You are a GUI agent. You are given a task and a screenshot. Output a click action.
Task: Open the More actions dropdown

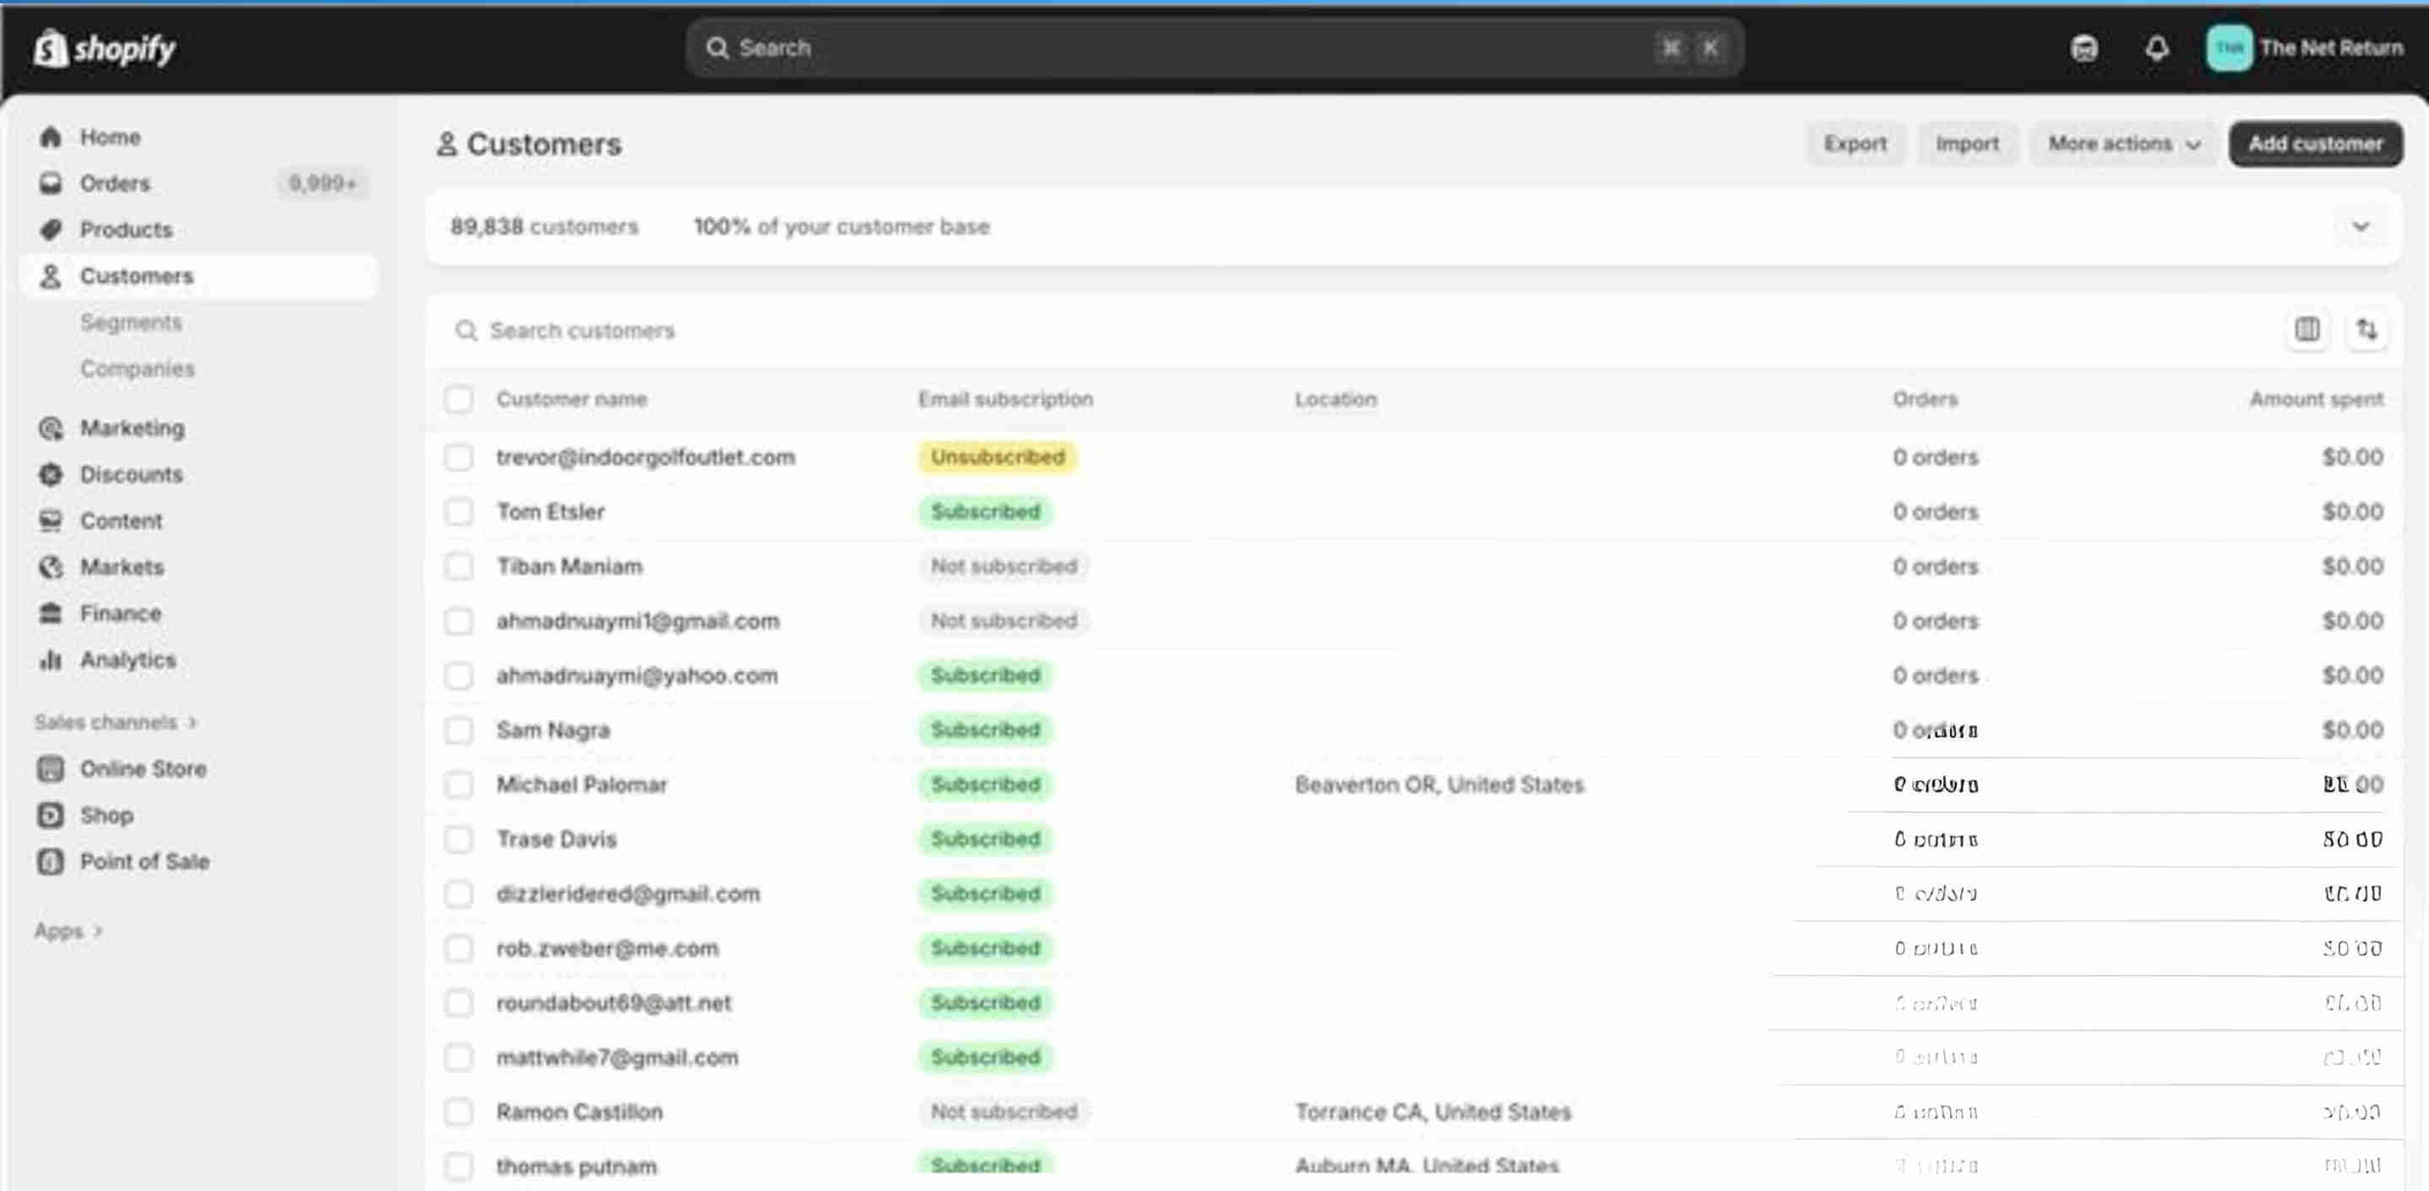point(2124,144)
